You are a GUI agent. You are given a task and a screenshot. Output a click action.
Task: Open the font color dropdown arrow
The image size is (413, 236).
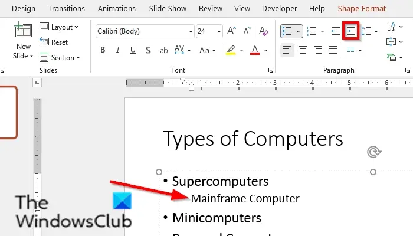265,50
